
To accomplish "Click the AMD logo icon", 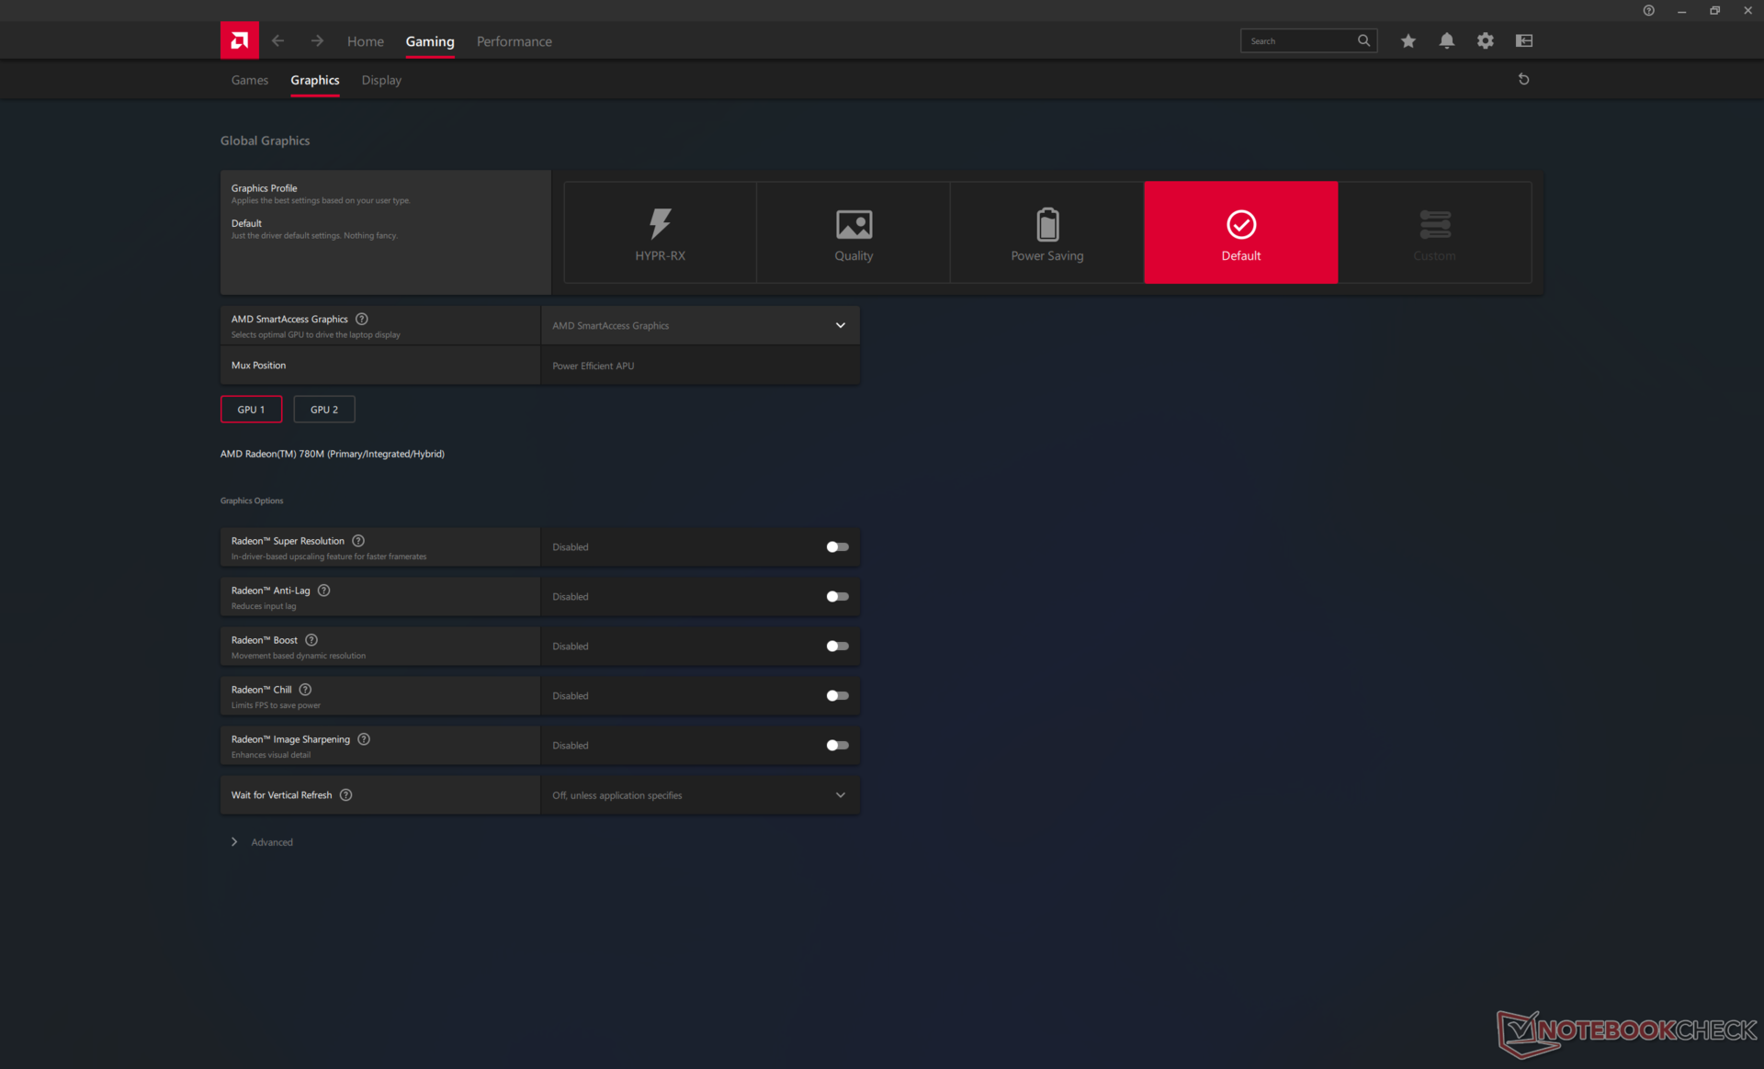I will click(x=239, y=40).
